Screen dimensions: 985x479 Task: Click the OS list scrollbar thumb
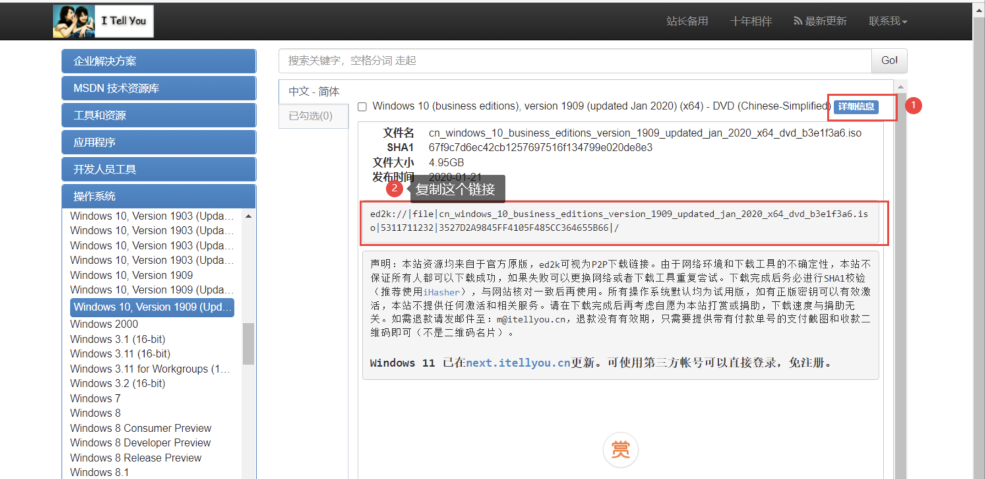coord(248,343)
